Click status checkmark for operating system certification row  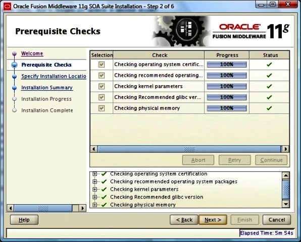tap(269, 65)
